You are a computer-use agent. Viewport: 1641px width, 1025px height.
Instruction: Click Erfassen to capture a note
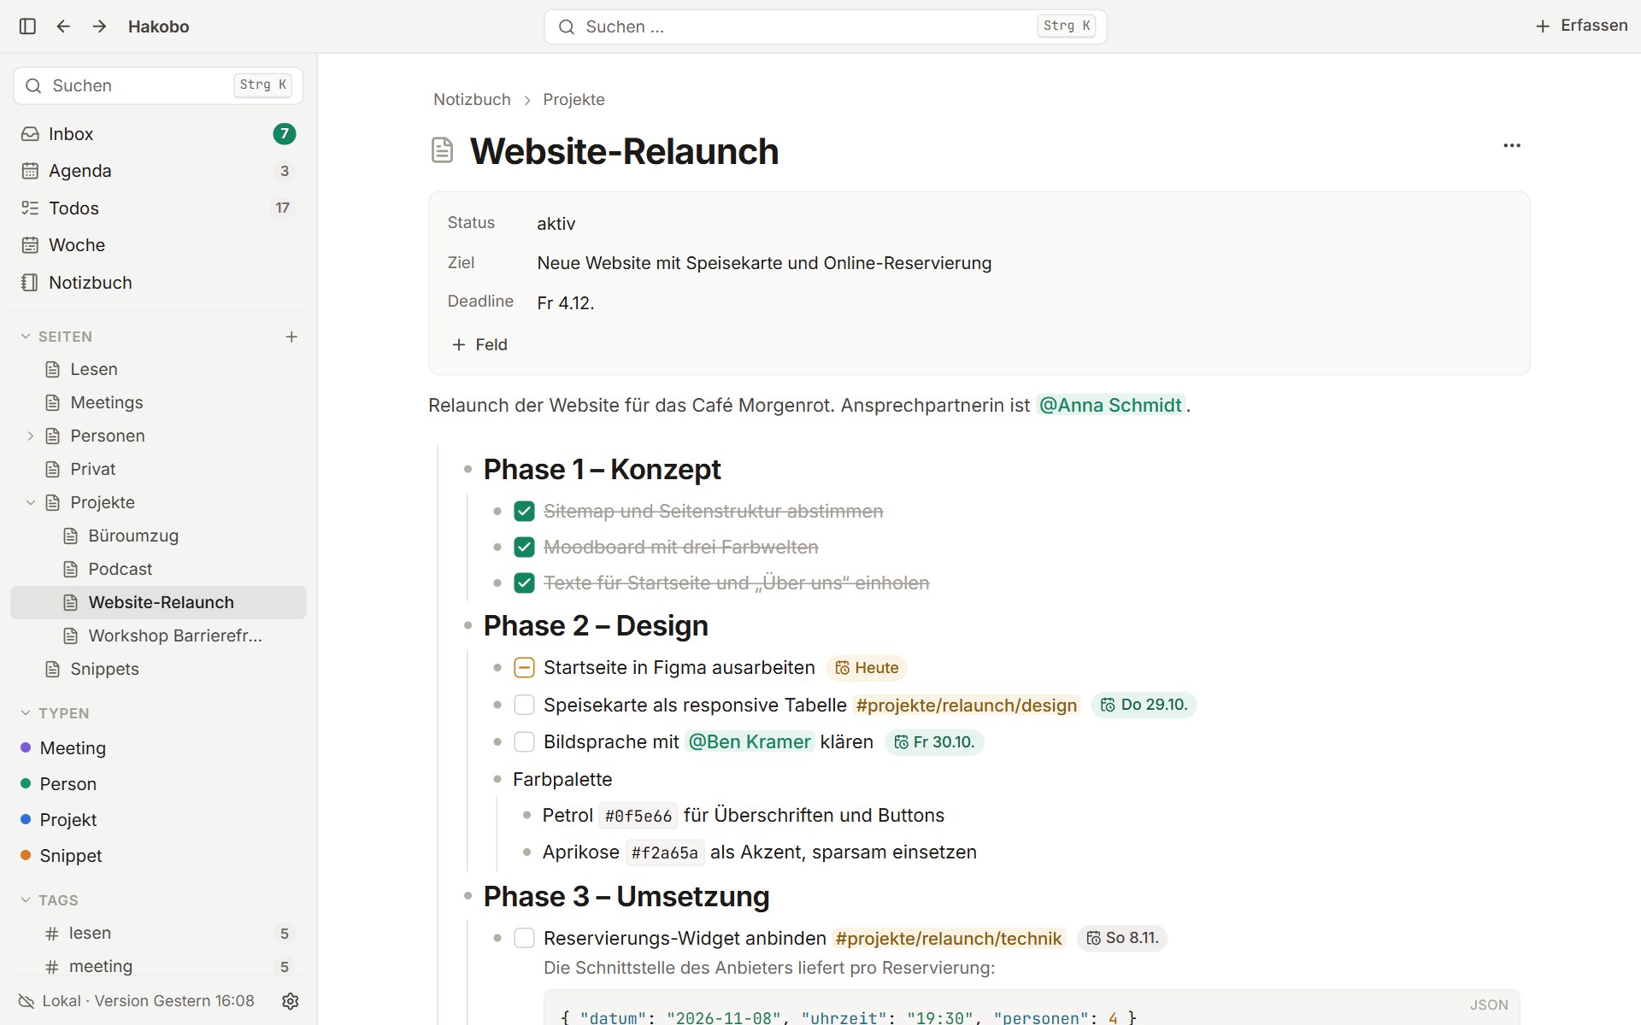[1582, 26]
